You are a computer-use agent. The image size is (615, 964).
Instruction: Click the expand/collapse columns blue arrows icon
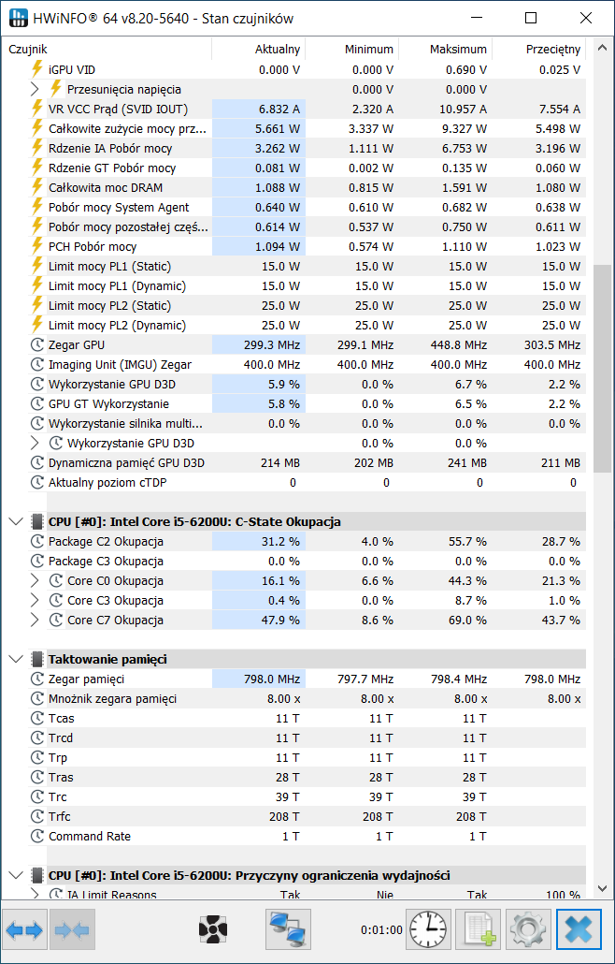coord(25,930)
